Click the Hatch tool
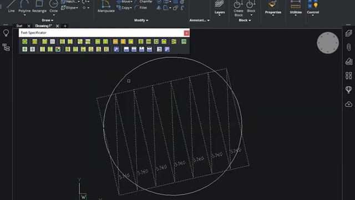This screenshot has height=200, width=355. [x=69, y=2]
